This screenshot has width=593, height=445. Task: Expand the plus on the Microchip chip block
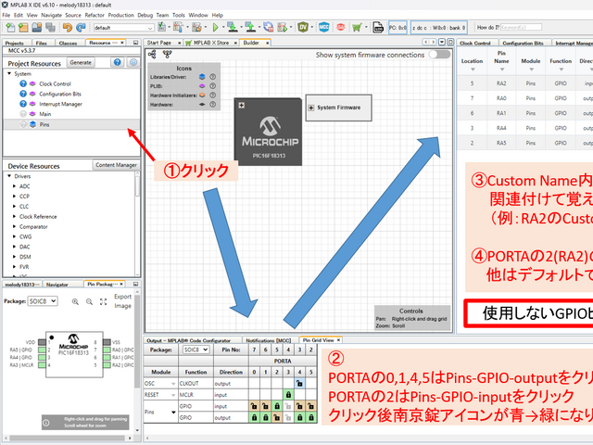point(241,105)
